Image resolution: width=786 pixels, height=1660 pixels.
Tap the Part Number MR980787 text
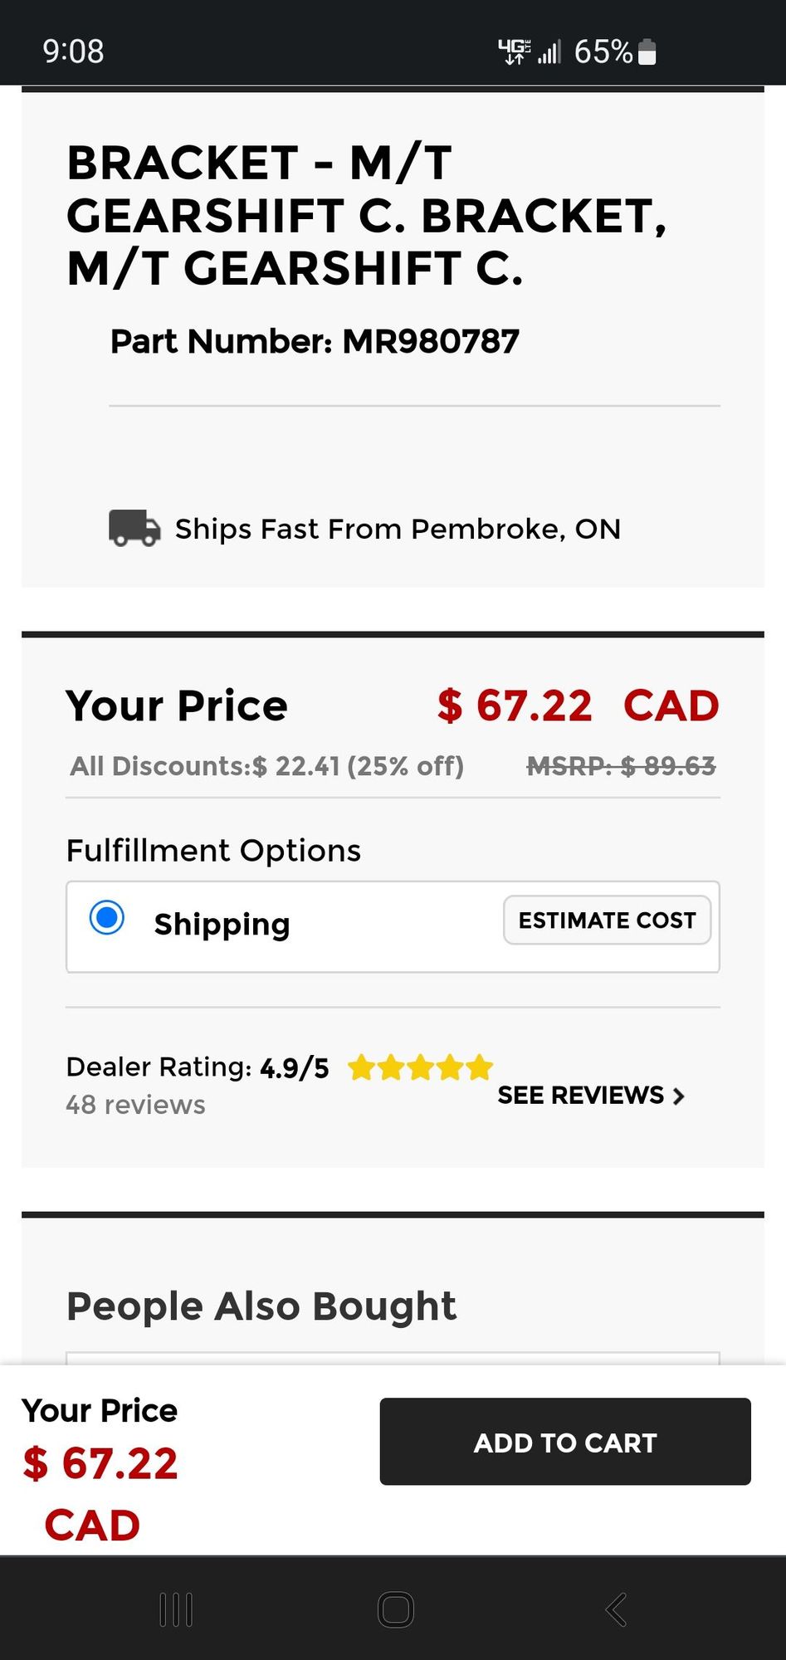click(x=315, y=341)
